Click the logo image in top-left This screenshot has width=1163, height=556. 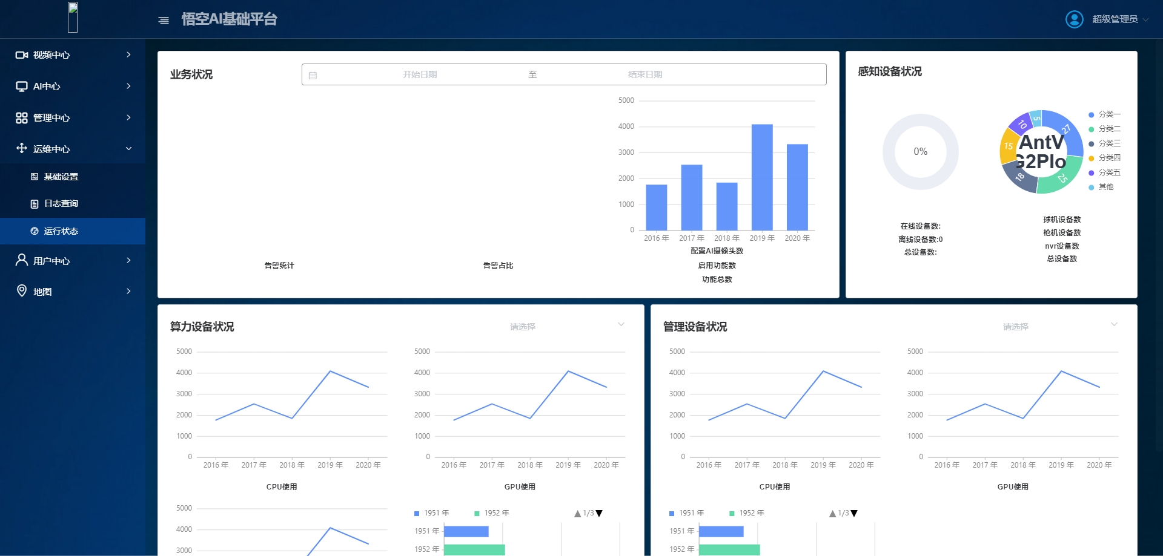coord(73,17)
